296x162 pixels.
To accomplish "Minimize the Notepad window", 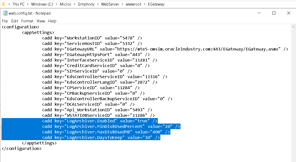I will 260,13.
